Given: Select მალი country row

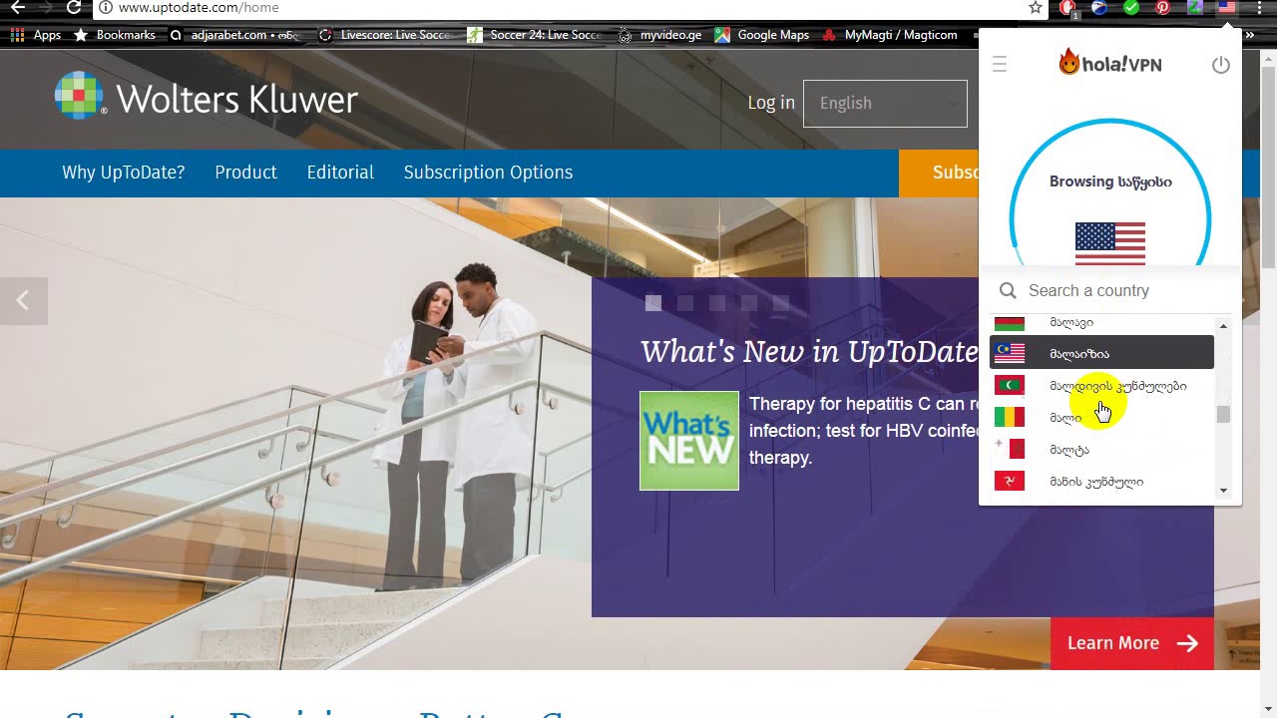Looking at the screenshot, I should click(x=1101, y=418).
